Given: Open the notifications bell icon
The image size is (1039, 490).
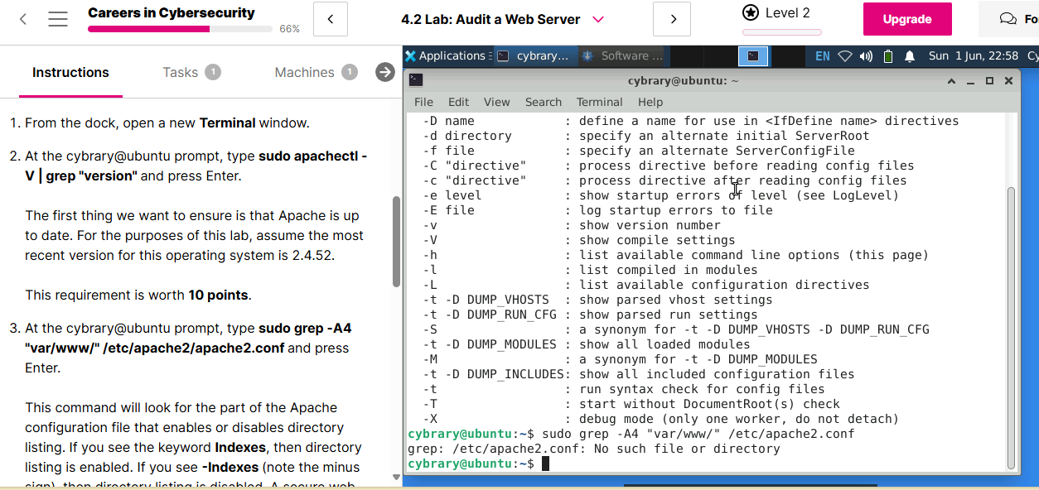Looking at the screenshot, I should coord(910,56).
